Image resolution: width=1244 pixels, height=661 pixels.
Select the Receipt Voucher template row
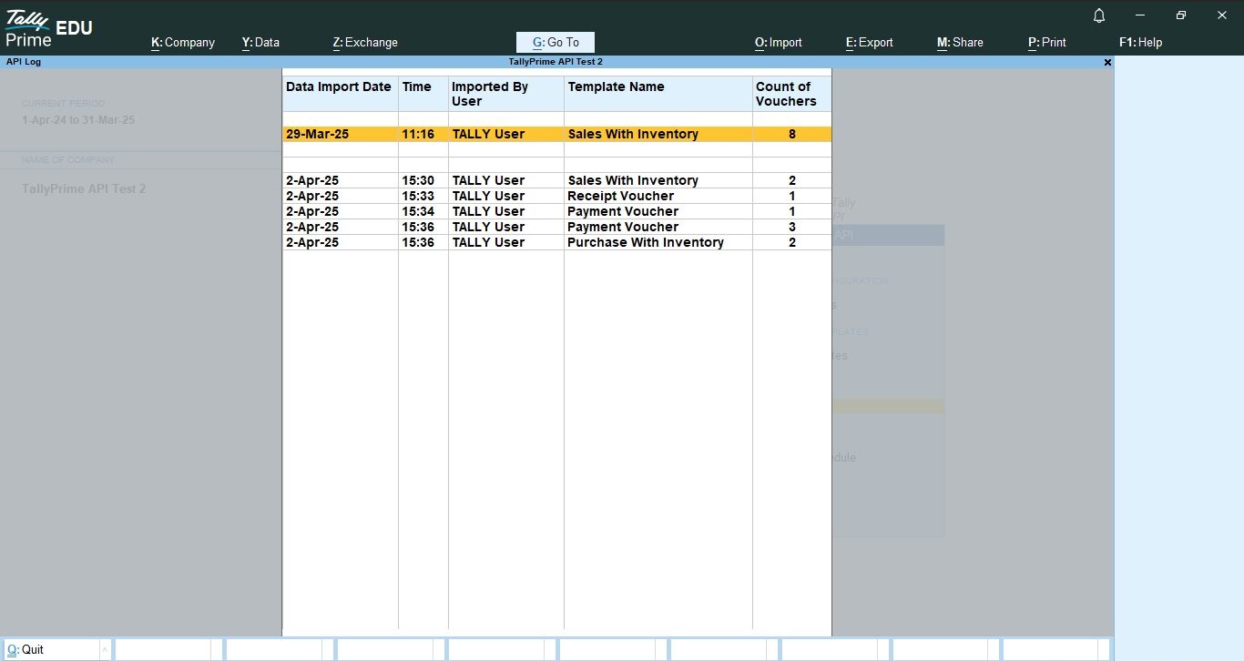click(x=557, y=196)
